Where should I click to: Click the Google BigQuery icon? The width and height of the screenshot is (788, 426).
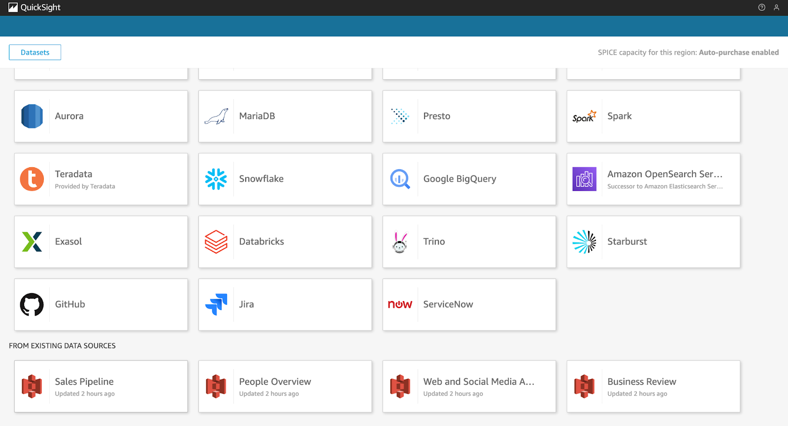point(400,179)
